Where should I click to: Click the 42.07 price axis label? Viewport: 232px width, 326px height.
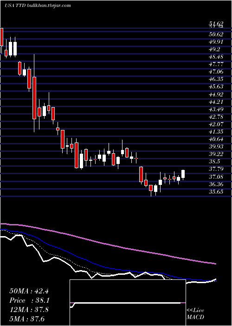(216, 124)
